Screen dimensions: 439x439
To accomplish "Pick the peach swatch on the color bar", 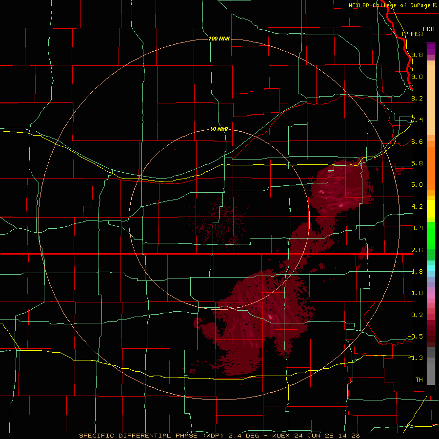I will click(431, 100).
